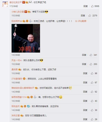The image size is (102, 122).
Task: Tap the thumbs-up icon next to 203
Action: coord(91,64)
